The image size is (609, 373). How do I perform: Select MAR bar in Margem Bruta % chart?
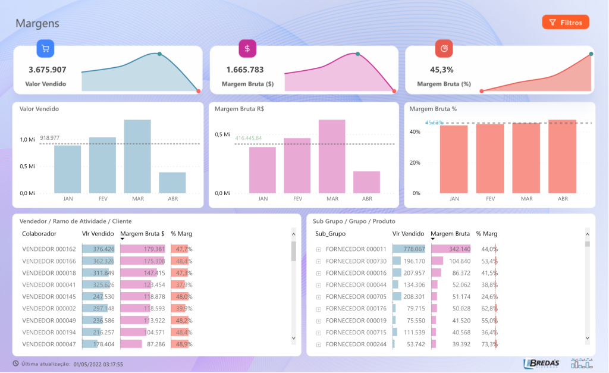pos(526,158)
